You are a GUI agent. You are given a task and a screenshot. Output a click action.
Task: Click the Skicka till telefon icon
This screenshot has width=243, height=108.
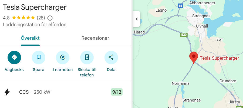pos(87,57)
